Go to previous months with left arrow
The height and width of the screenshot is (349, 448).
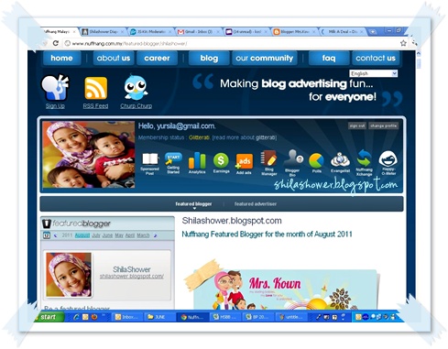(55, 235)
